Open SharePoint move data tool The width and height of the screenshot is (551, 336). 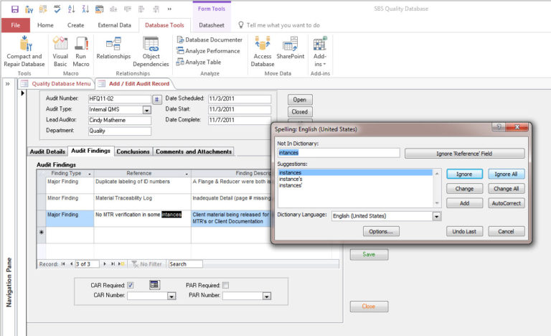[x=291, y=45]
